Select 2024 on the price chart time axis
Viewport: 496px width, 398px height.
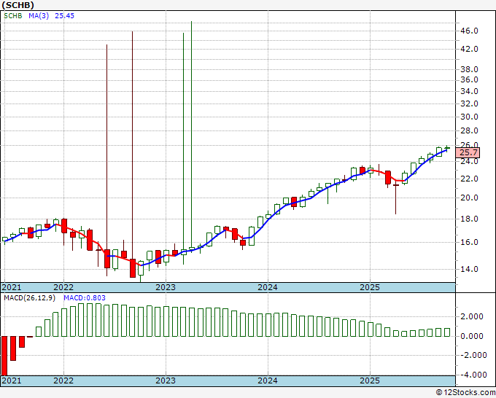268,287
